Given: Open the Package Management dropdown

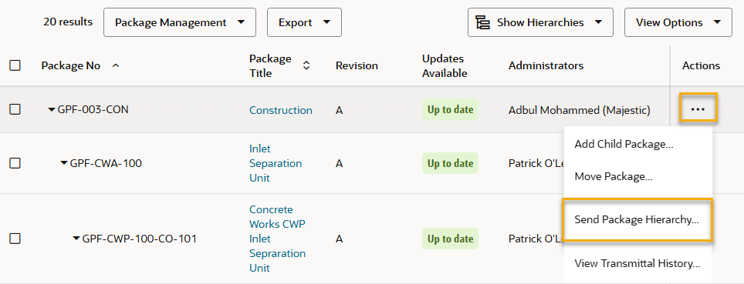Looking at the screenshot, I should (180, 22).
